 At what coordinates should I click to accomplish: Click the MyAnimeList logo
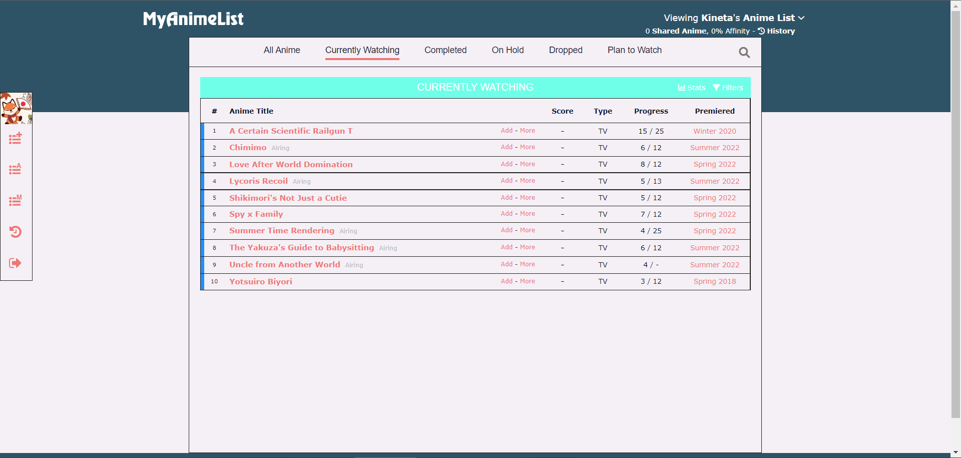(x=193, y=19)
